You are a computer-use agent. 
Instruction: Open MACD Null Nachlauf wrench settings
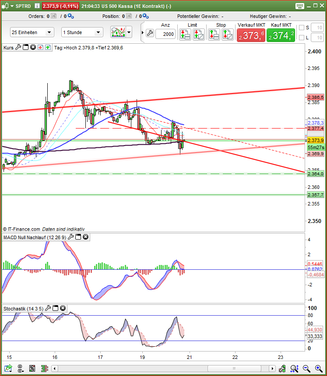click(70, 237)
